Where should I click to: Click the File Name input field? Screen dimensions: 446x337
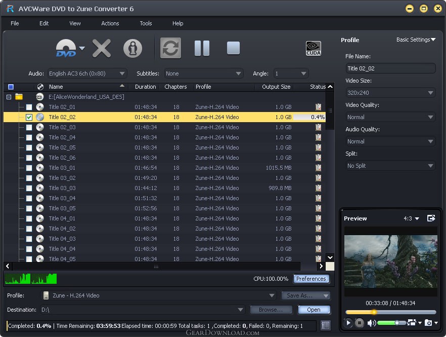390,68
